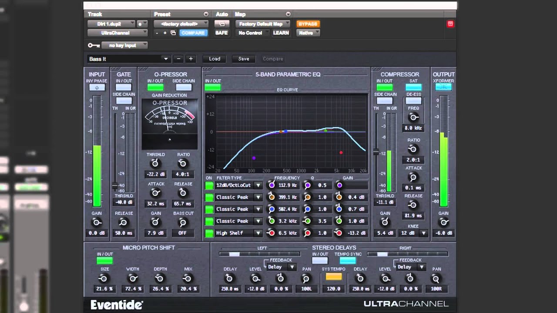Image resolution: width=557 pixels, height=313 pixels.
Task: Toggle the Compressor IN/OUT switch
Action: pyautogui.click(x=385, y=87)
